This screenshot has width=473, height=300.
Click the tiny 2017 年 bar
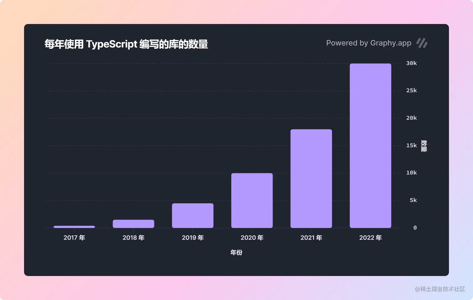click(x=74, y=227)
